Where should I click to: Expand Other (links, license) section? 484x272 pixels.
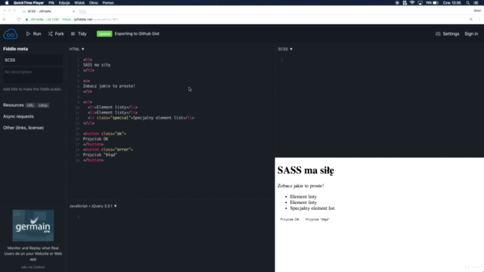point(23,128)
